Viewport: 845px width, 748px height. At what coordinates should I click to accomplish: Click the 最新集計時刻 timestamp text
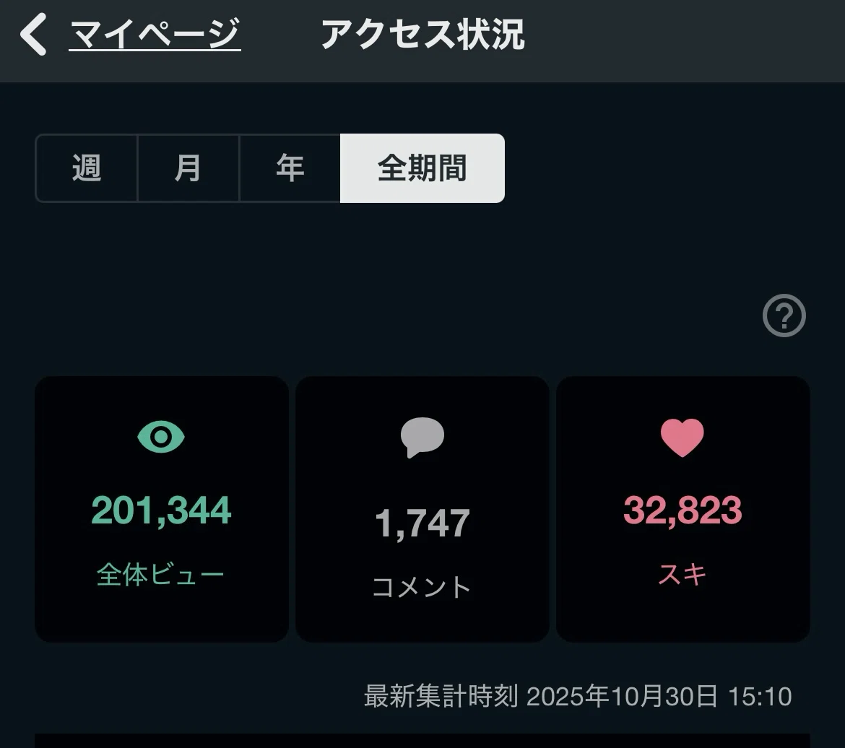tap(441, 696)
